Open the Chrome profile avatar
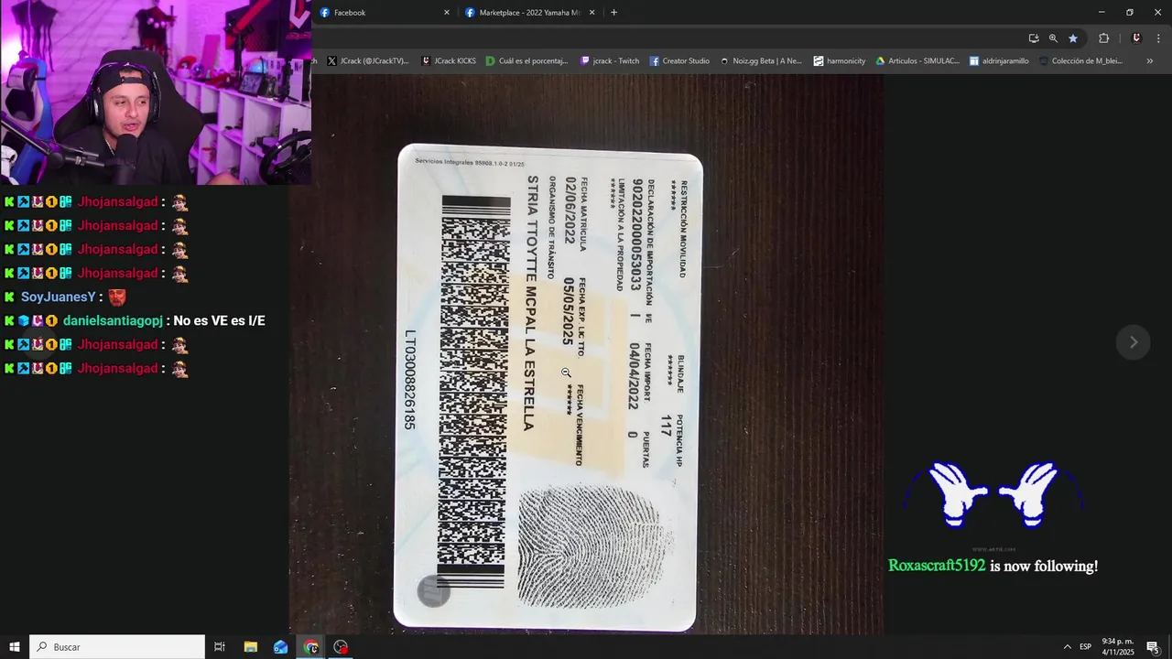This screenshot has height=659, width=1172. [x=1136, y=38]
